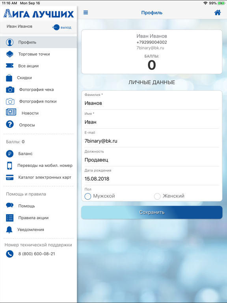
Task: Click the Баланс ruble icon
Action: [x=9, y=153]
